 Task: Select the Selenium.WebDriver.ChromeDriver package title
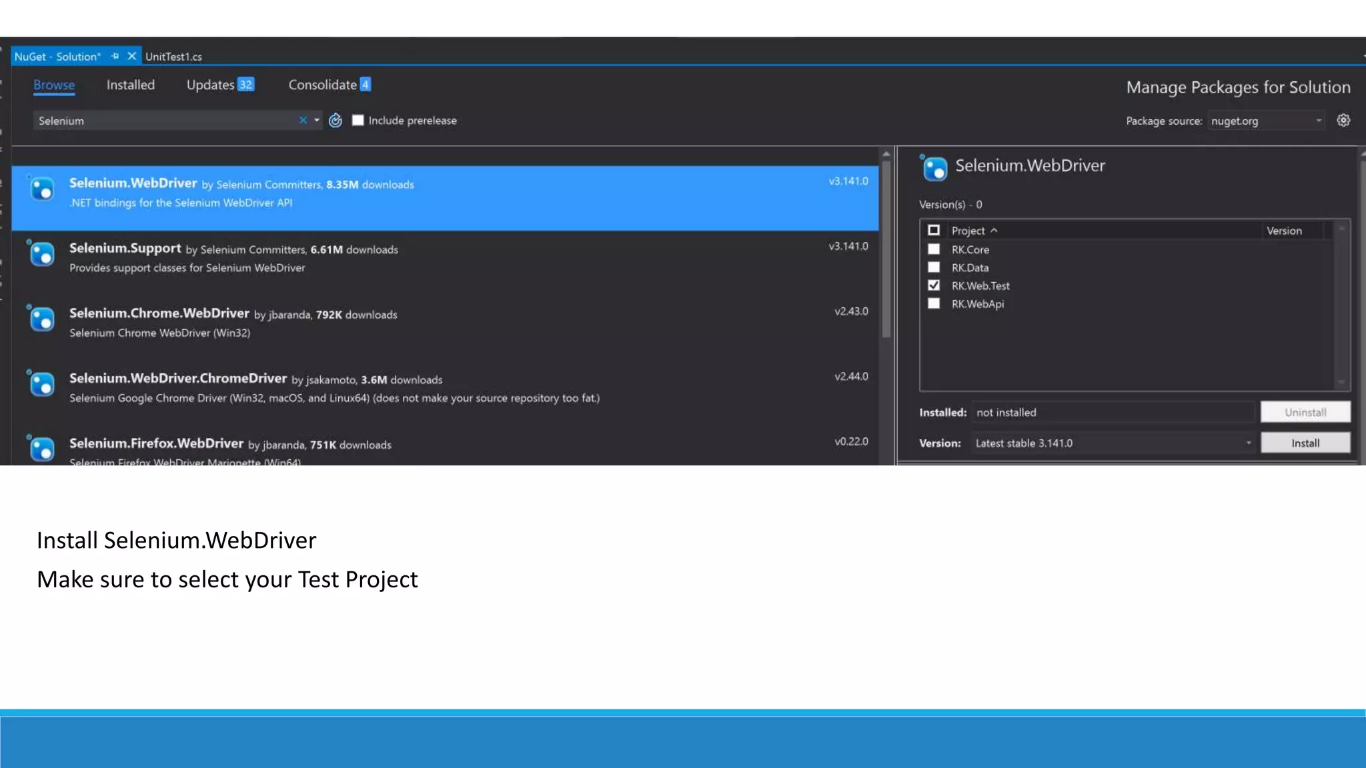tap(178, 378)
